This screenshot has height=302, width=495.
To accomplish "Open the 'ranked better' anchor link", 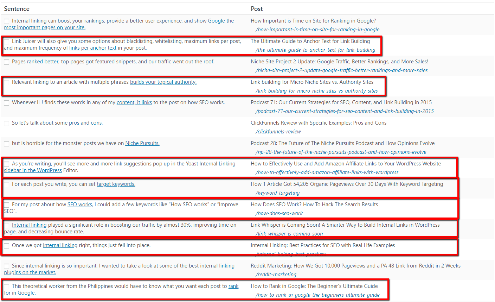I will [43, 62].
